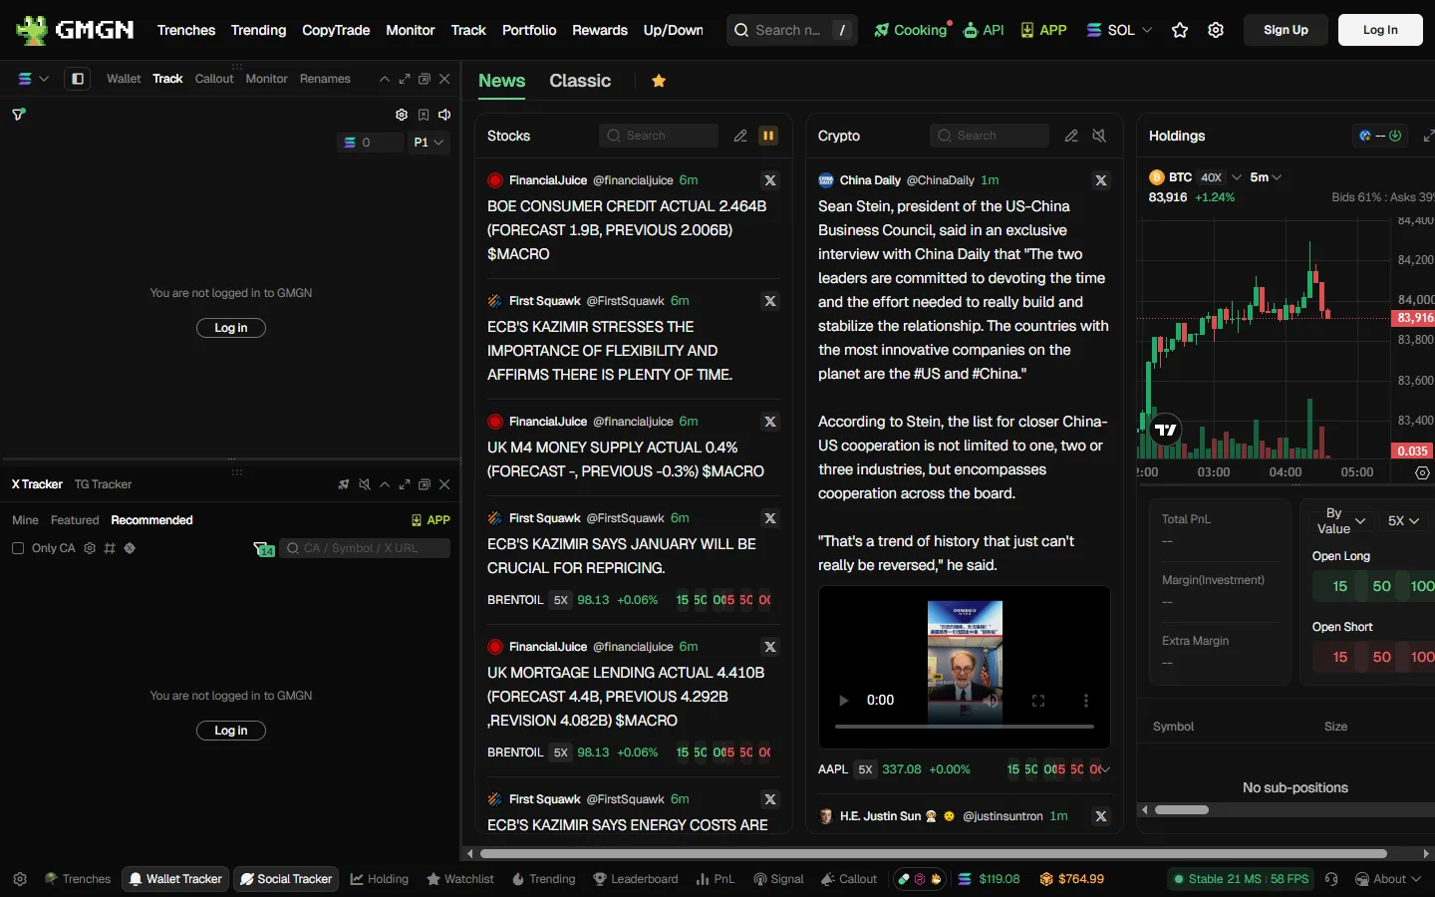This screenshot has height=897, width=1435.
Task: Click the Sign Up button
Action: [1286, 30]
